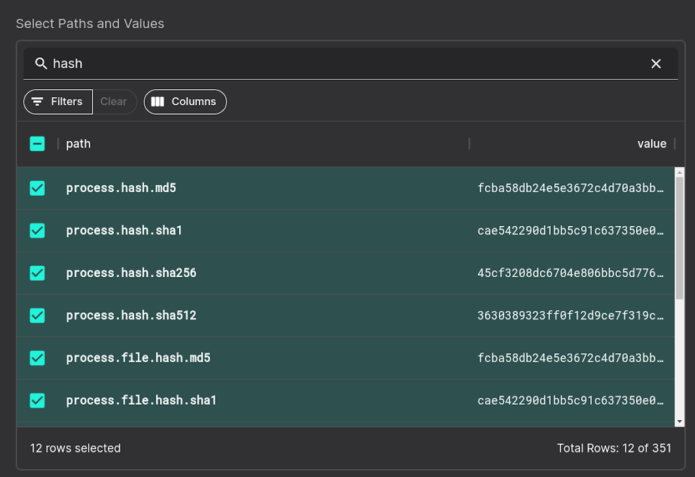Click inside the search input field
This screenshot has width=695, height=477.
click(232, 63)
